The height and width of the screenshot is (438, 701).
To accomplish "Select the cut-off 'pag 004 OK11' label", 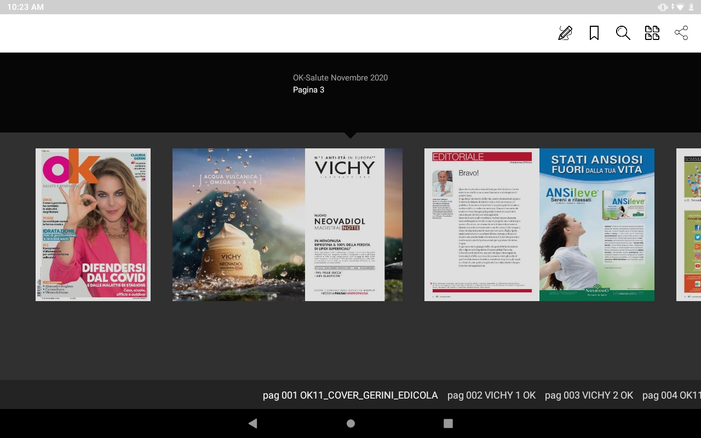I will [671, 395].
